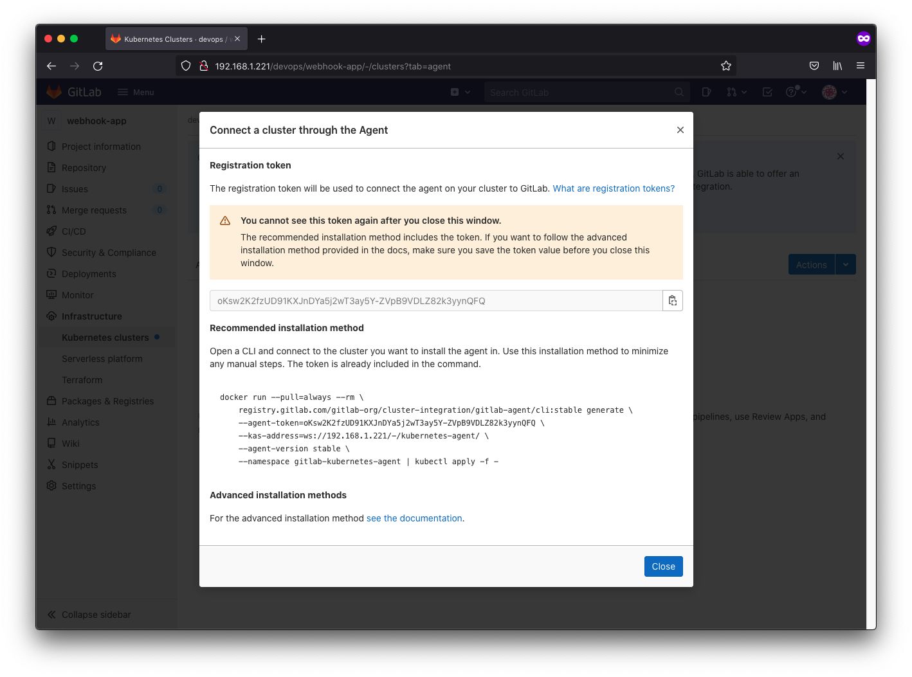Select Terraform in the sidebar
This screenshot has height=677, width=912.
[x=82, y=380]
